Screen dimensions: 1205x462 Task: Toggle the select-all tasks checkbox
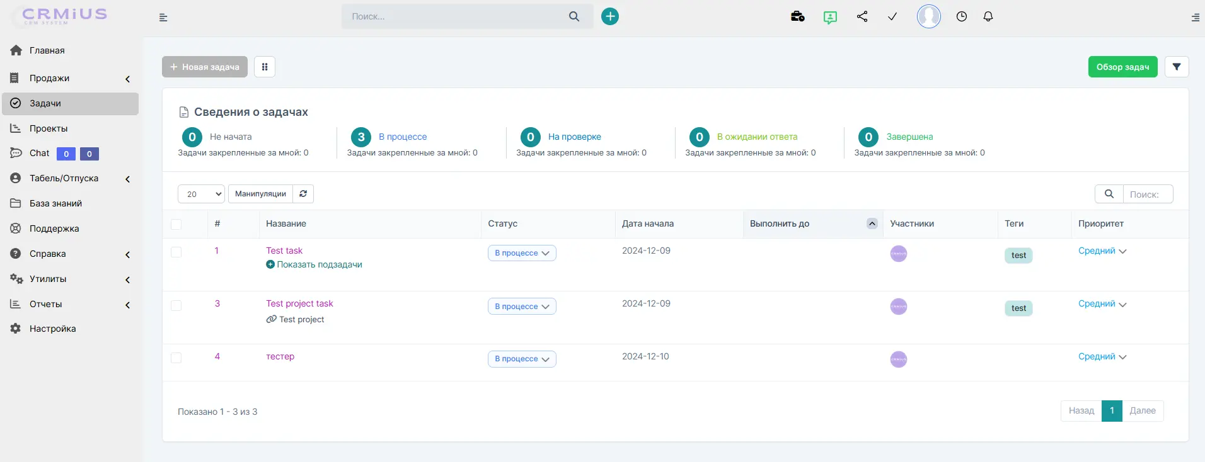click(x=176, y=224)
